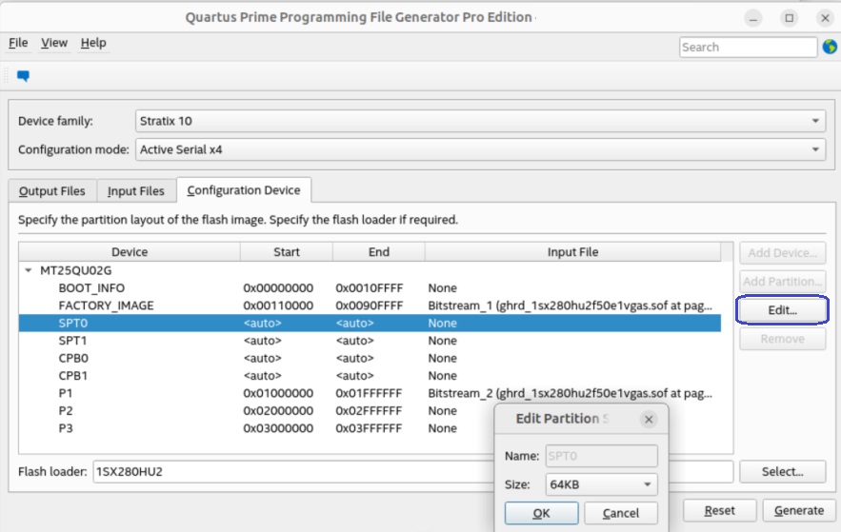Click the blue chat feedback icon
This screenshot has width=841, height=532.
[x=23, y=76]
